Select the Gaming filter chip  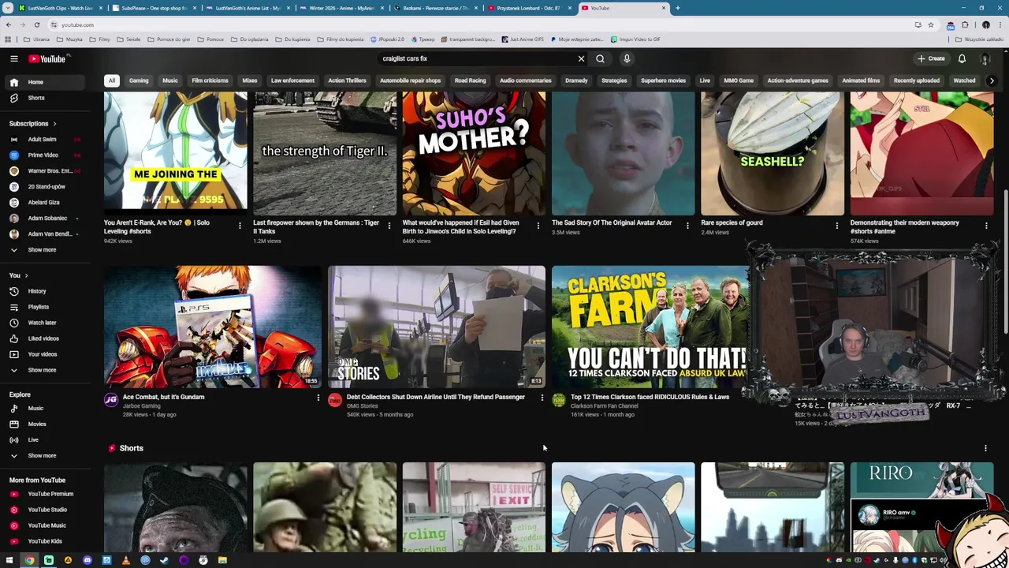(x=139, y=80)
